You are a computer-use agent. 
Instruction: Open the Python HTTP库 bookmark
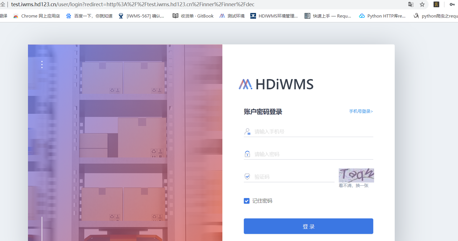pyautogui.click(x=382, y=16)
